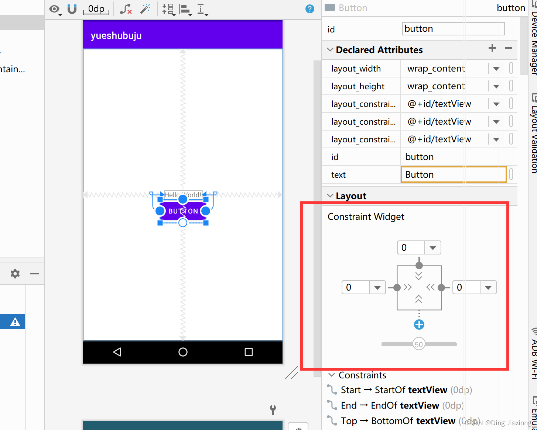Open the layout_width wrap_content dropdown
The image size is (537, 430).
point(496,68)
